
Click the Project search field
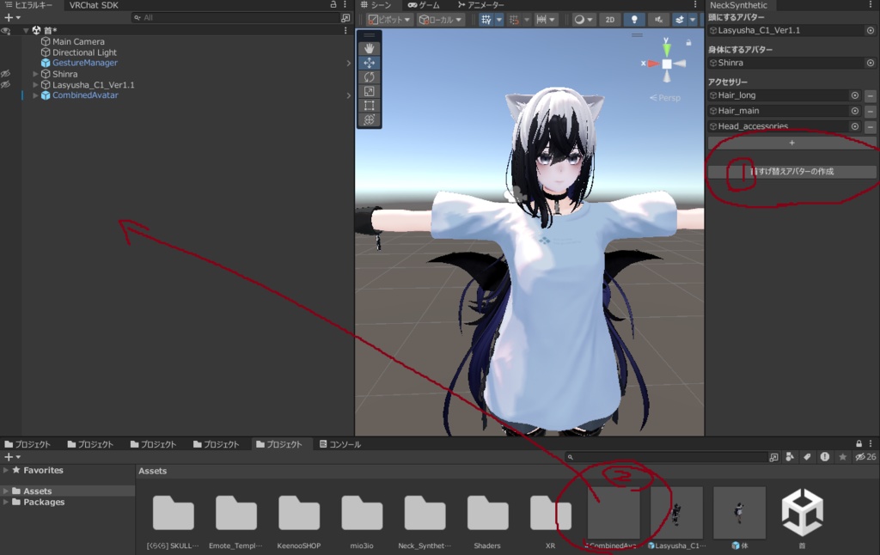(x=666, y=457)
